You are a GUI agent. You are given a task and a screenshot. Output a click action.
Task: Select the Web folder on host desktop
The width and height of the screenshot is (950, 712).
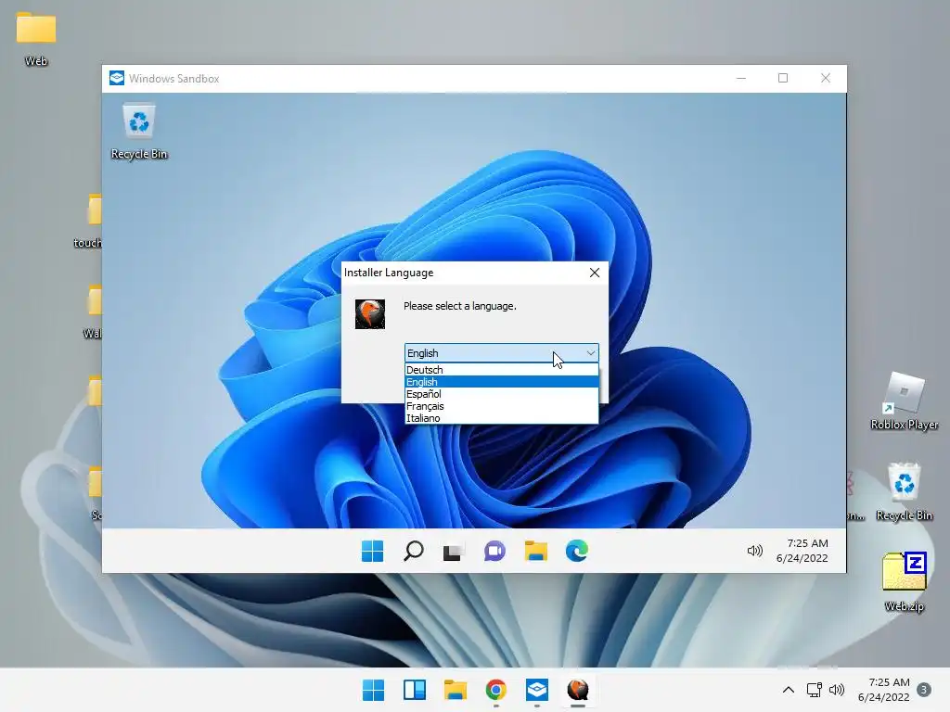coord(36,39)
